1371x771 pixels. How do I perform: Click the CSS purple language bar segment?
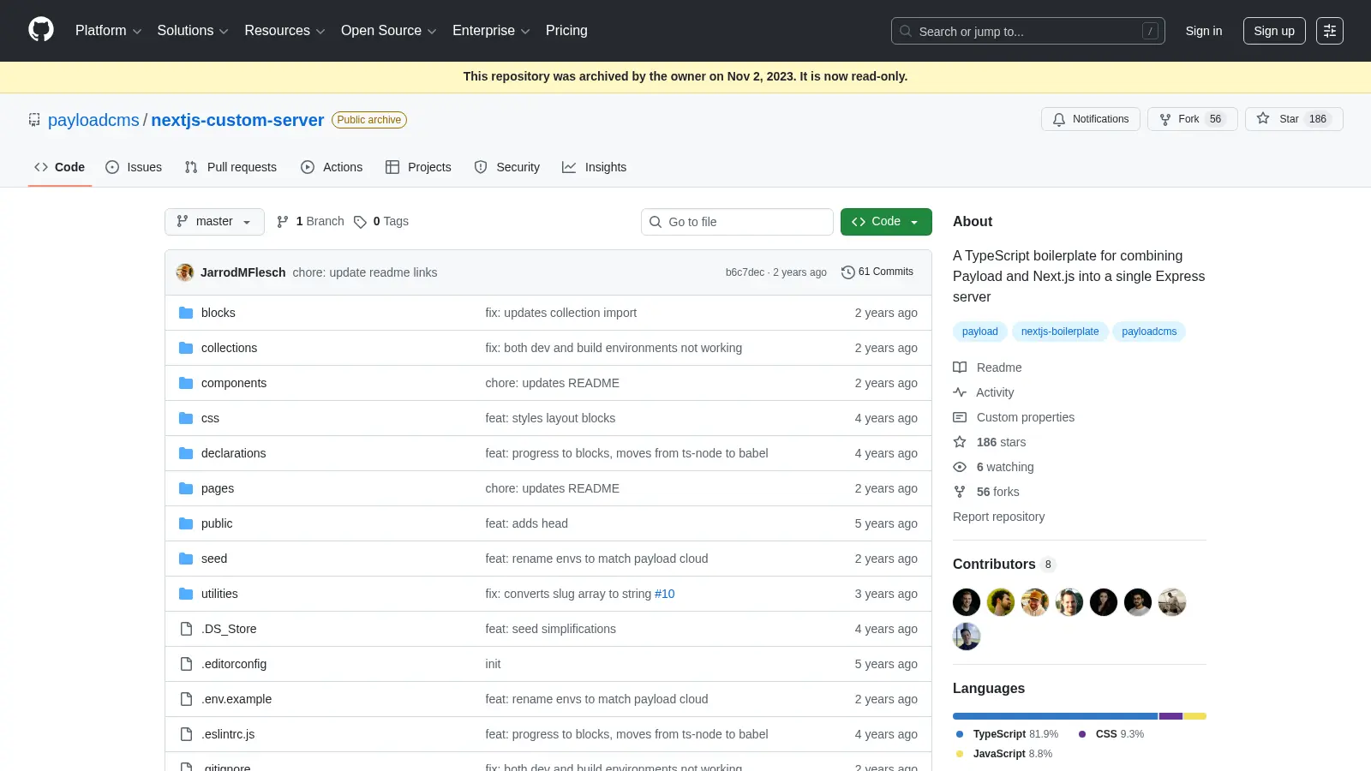click(x=1171, y=716)
